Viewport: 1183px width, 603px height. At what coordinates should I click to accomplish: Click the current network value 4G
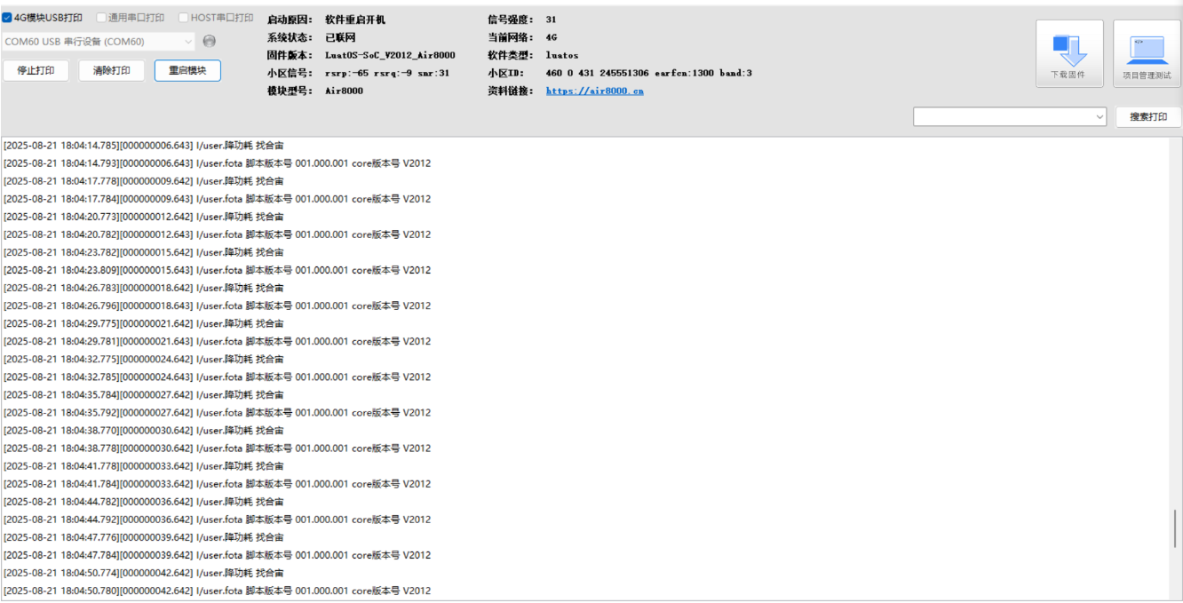pos(552,37)
